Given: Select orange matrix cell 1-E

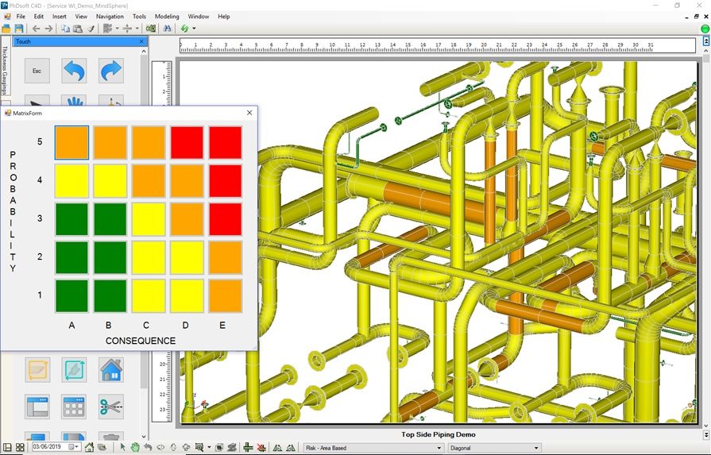Looking at the screenshot, I should tap(226, 296).
